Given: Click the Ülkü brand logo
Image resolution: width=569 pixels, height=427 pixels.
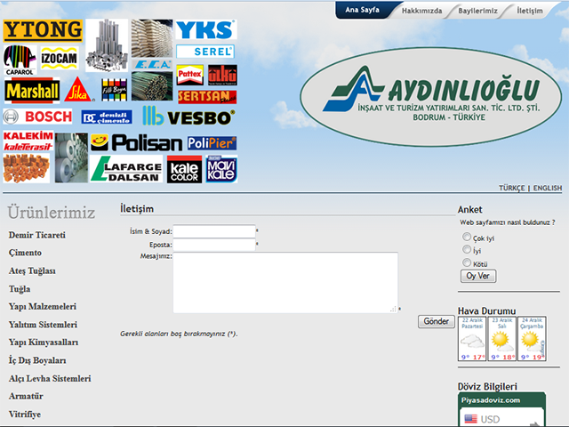Looking at the screenshot, I should [x=222, y=75].
